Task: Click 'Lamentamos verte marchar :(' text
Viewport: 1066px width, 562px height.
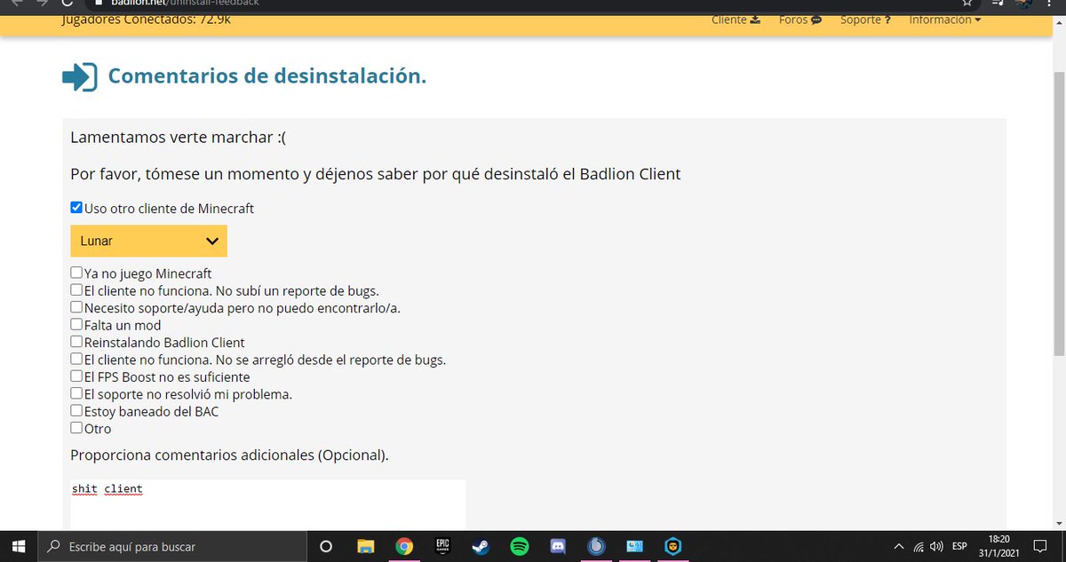Action: coord(179,139)
